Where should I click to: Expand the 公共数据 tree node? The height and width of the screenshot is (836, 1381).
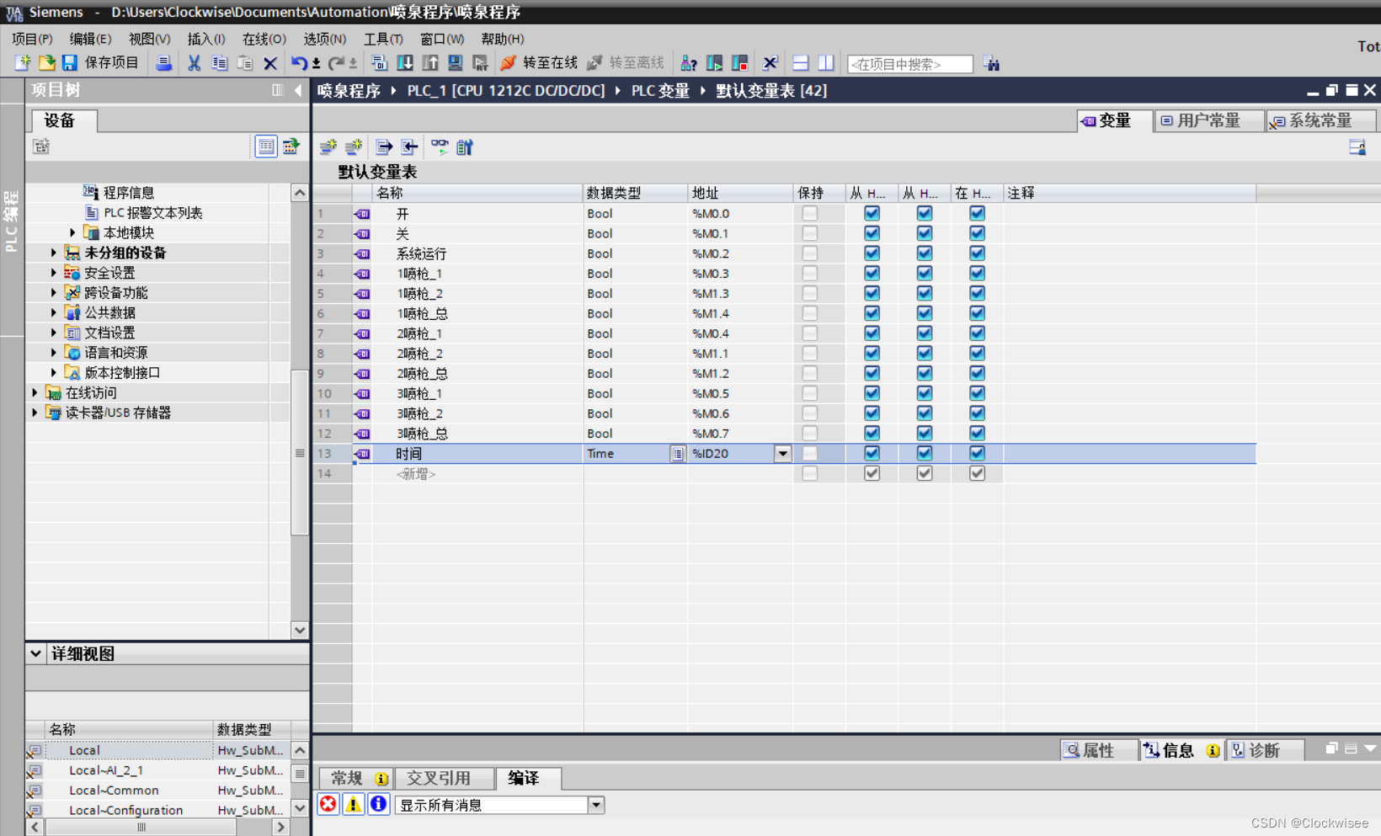[54, 312]
